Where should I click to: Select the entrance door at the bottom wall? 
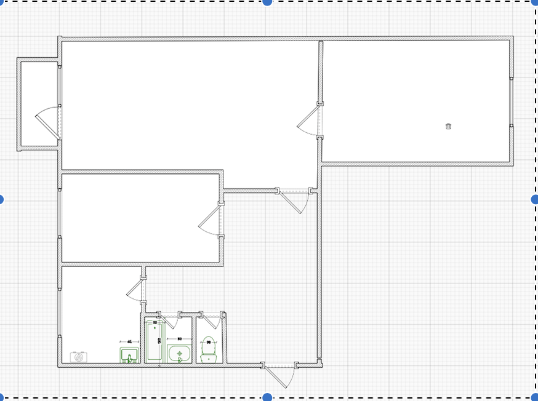(x=279, y=375)
